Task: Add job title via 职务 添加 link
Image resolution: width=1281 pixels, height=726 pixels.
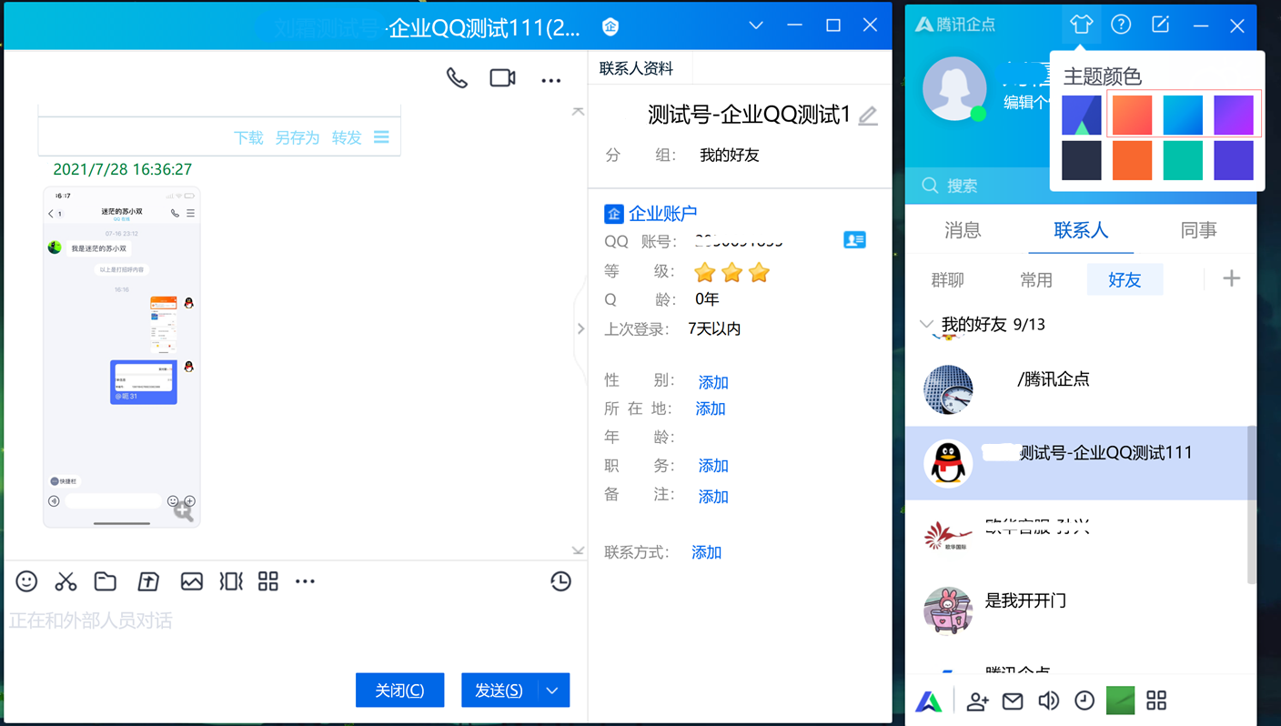Action: pyautogui.click(x=713, y=465)
